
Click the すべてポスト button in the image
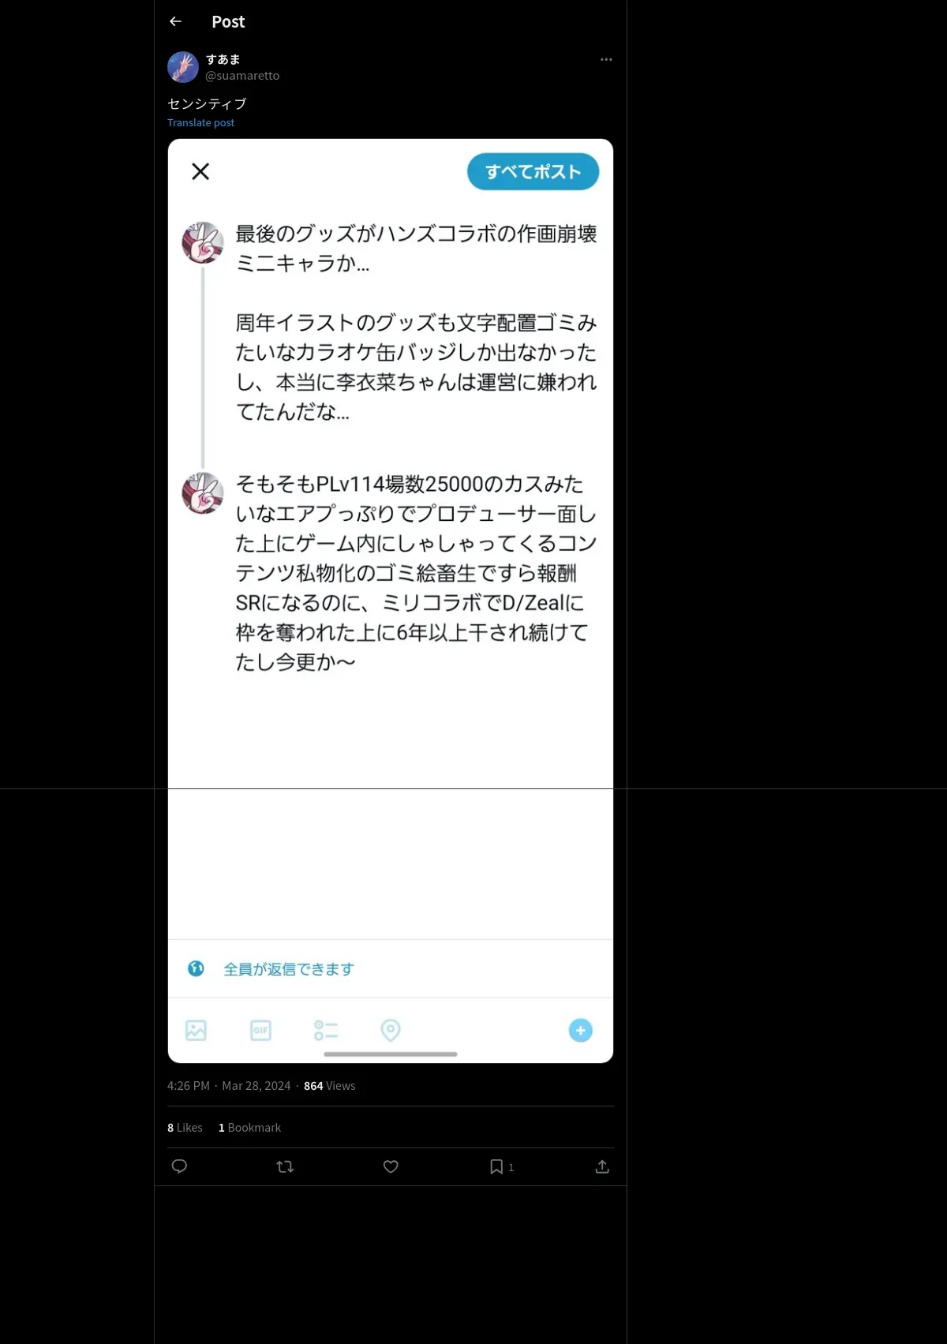point(533,171)
